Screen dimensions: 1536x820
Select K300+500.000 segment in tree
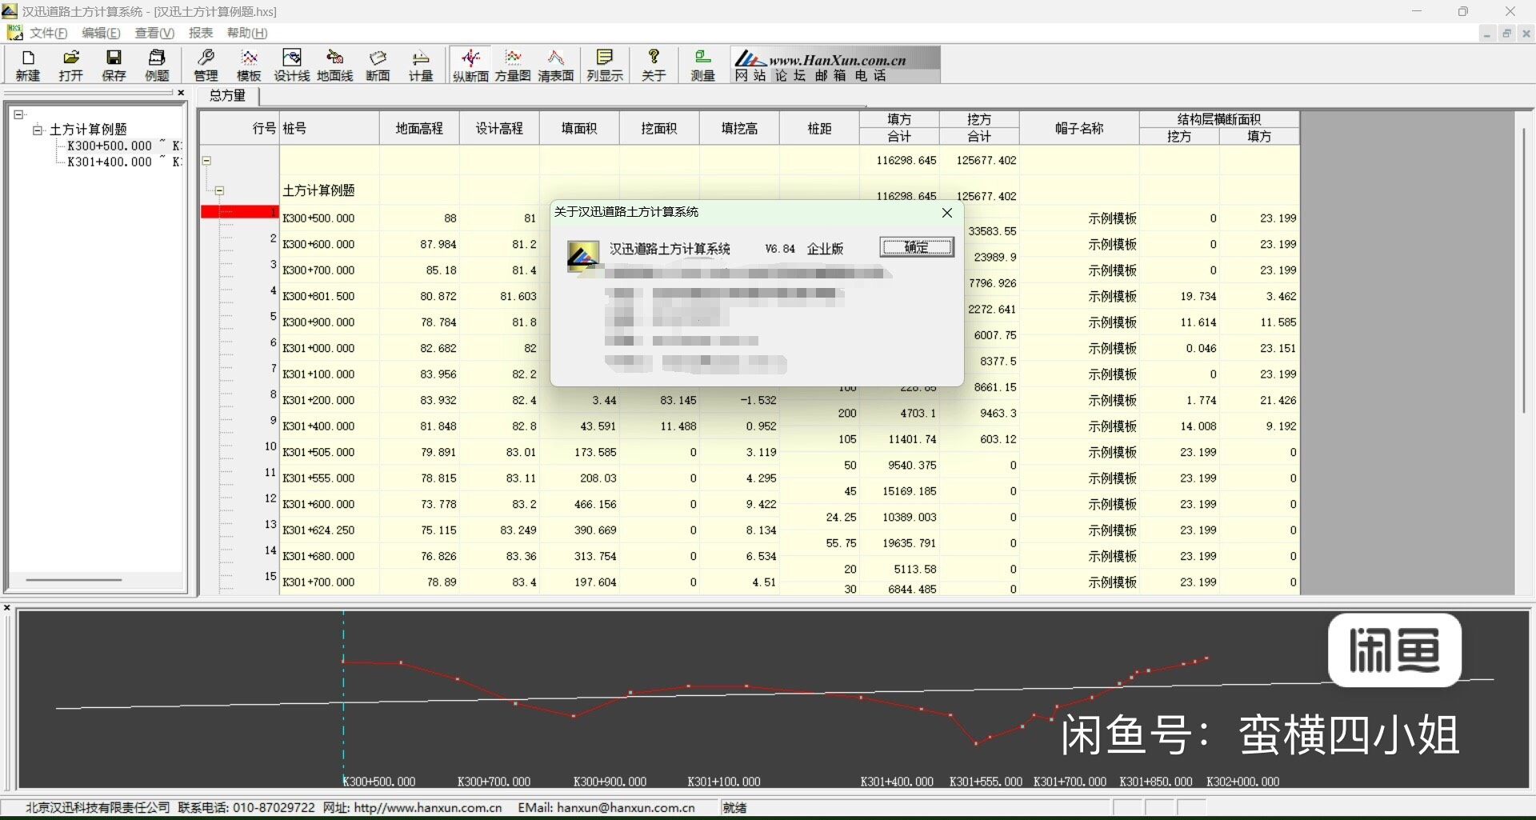click(x=109, y=146)
